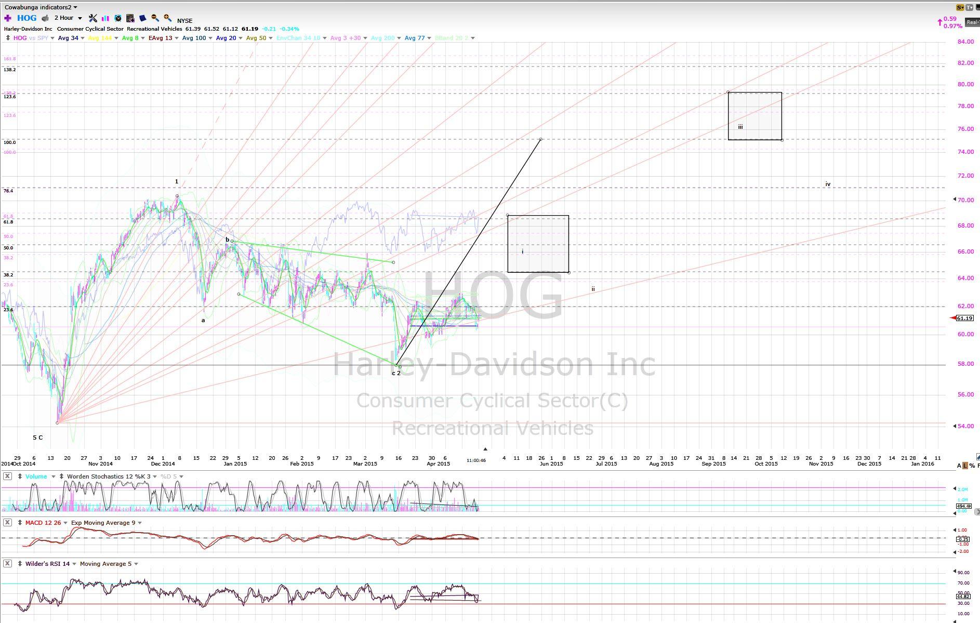Screen dimensions: 980x623
Task: Toggle arithmetic scale with the A button
Action: coord(959,466)
